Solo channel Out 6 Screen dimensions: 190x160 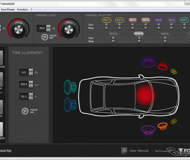tap(172, 24)
